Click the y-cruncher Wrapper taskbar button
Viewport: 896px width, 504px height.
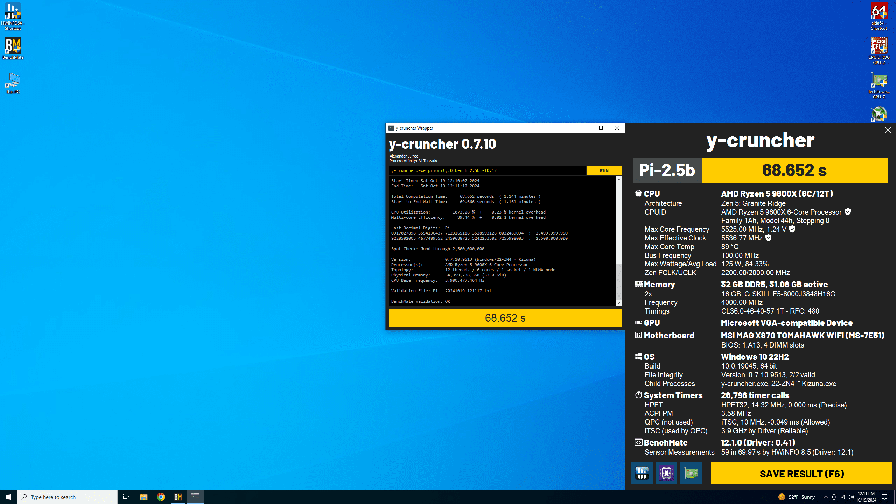195,497
